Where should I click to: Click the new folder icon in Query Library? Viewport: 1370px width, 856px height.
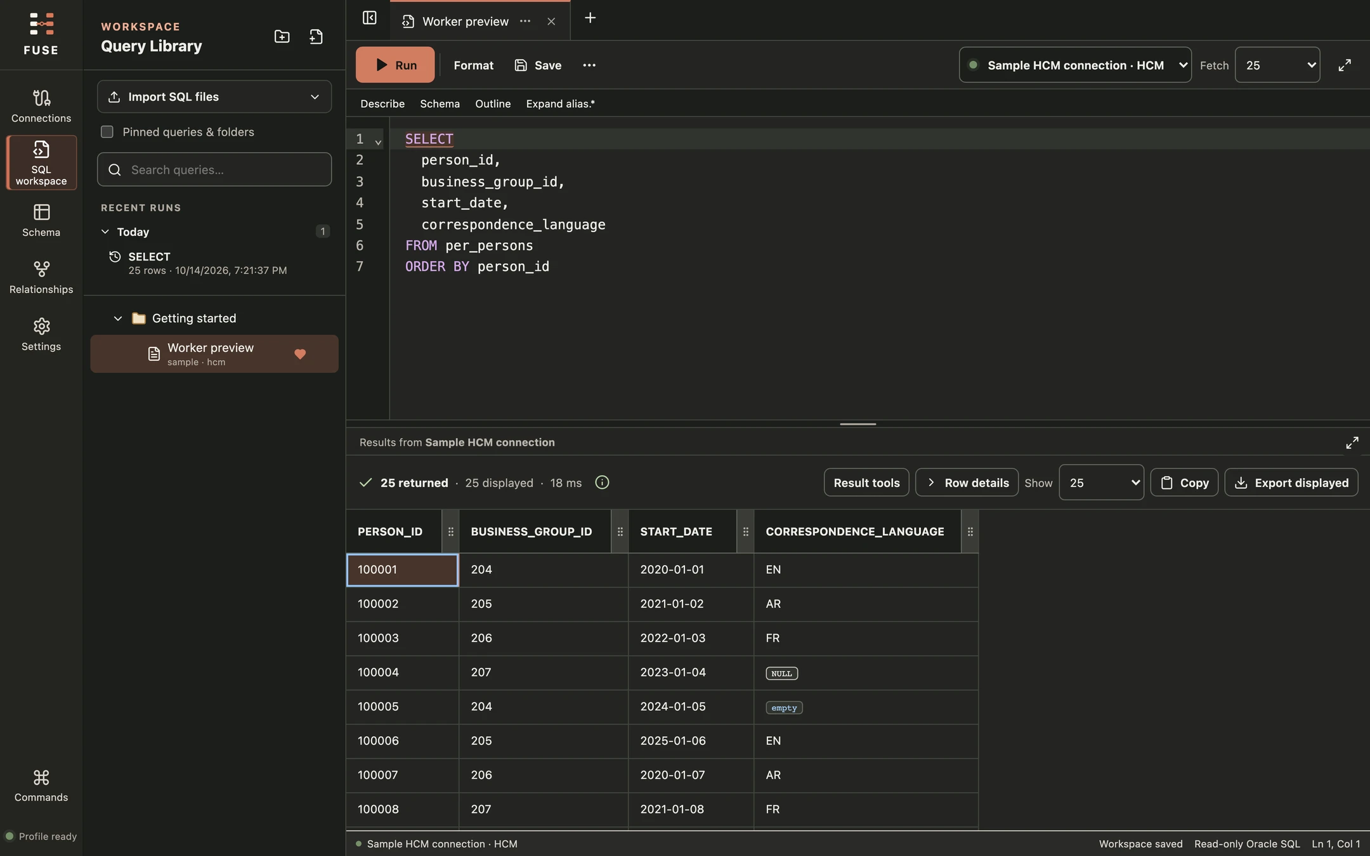(282, 37)
